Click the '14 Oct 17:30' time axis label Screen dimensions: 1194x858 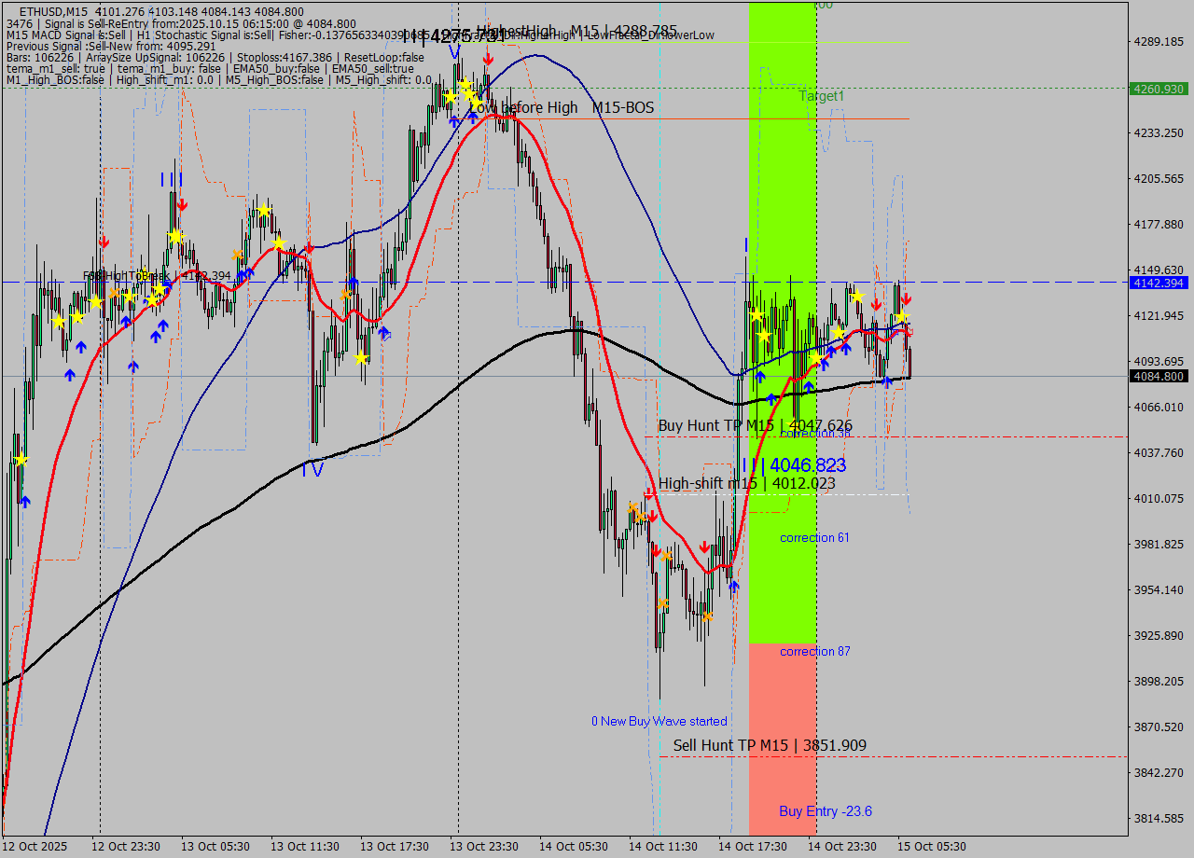click(x=751, y=846)
